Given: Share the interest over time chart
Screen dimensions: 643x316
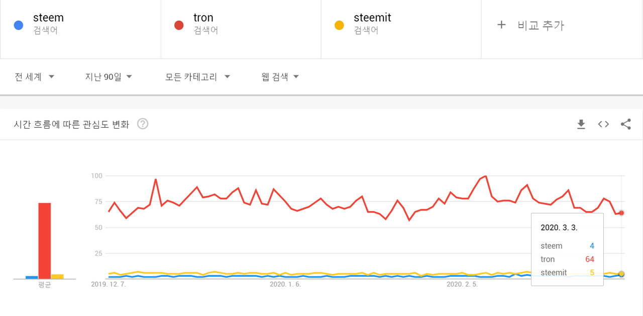Looking at the screenshot, I should click(x=625, y=124).
